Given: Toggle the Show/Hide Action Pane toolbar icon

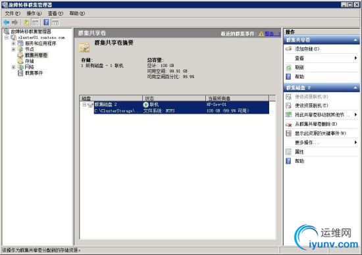Looking at the screenshot, I should 55,22.
